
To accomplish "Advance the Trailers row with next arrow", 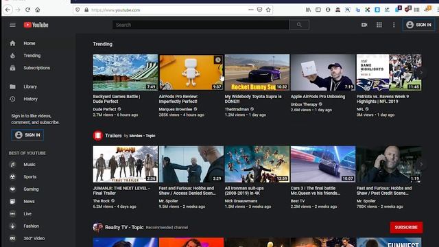I will tap(421, 165).
